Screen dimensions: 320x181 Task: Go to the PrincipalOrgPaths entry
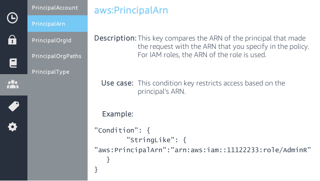pos(57,56)
